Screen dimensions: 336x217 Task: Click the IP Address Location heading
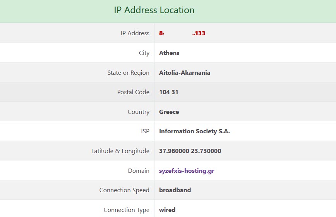(154, 10)
